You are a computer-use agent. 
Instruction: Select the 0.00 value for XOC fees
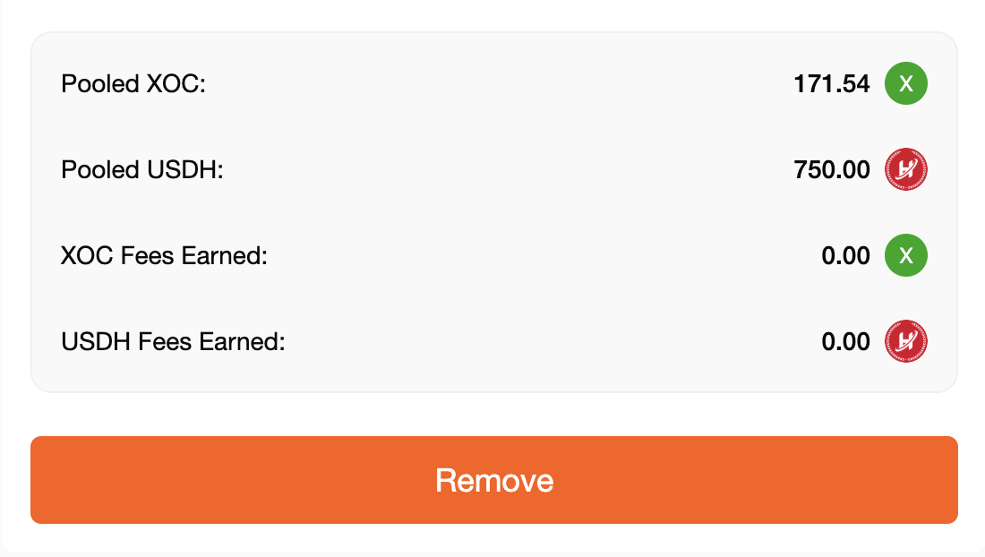point(845,255)
